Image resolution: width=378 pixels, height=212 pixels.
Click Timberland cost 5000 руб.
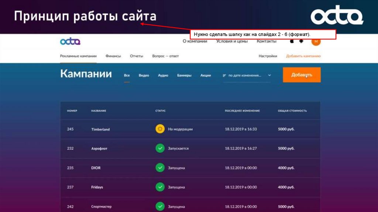(x=286, y=129)
